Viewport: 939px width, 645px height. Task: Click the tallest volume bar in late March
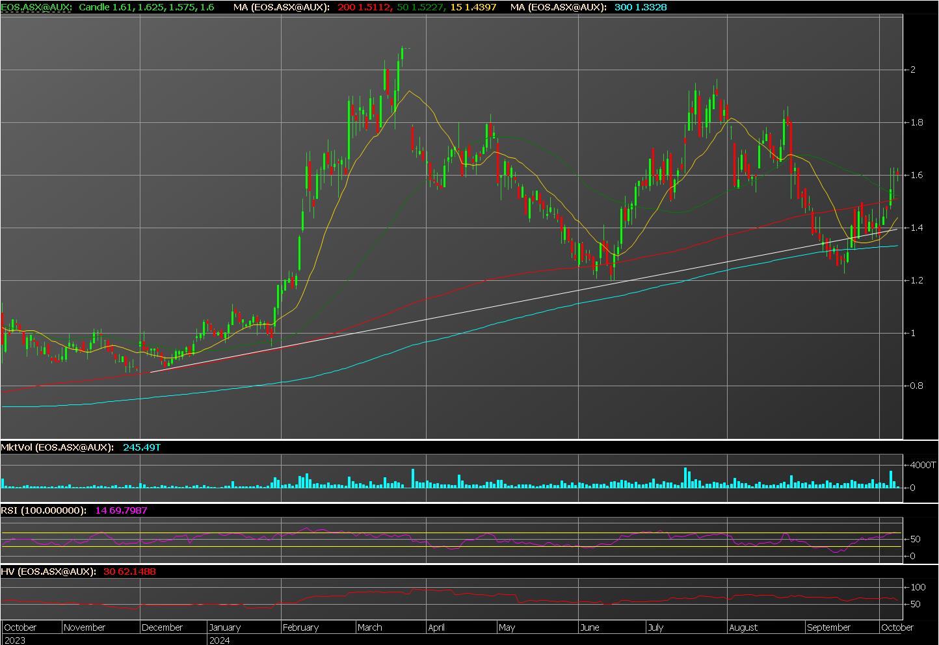click(x=412, y=478)
